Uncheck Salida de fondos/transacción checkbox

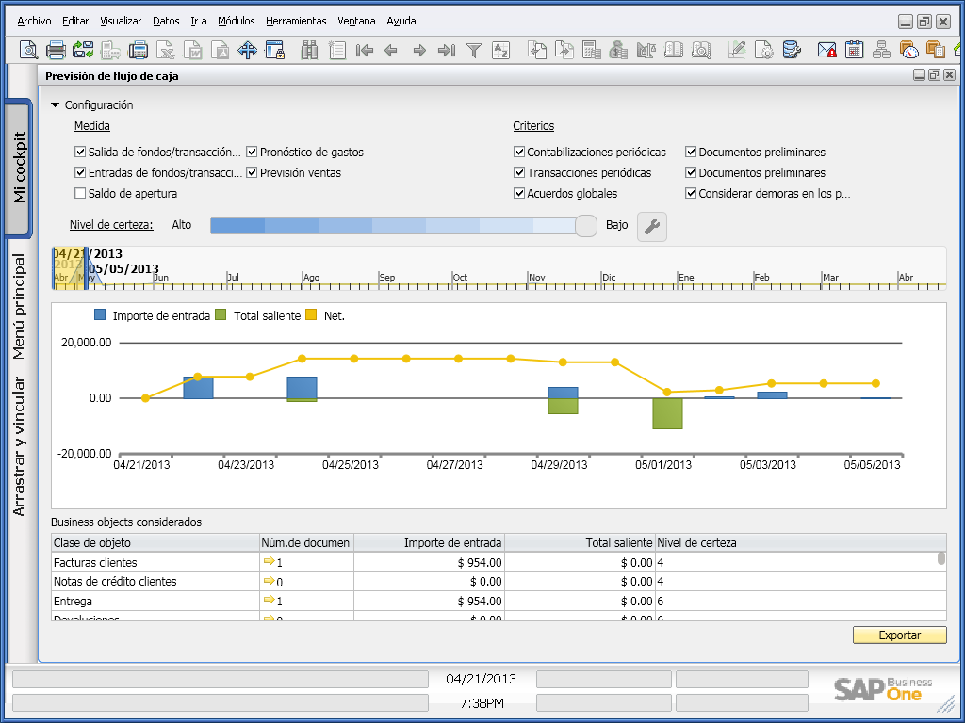click(x=80, y=152)
